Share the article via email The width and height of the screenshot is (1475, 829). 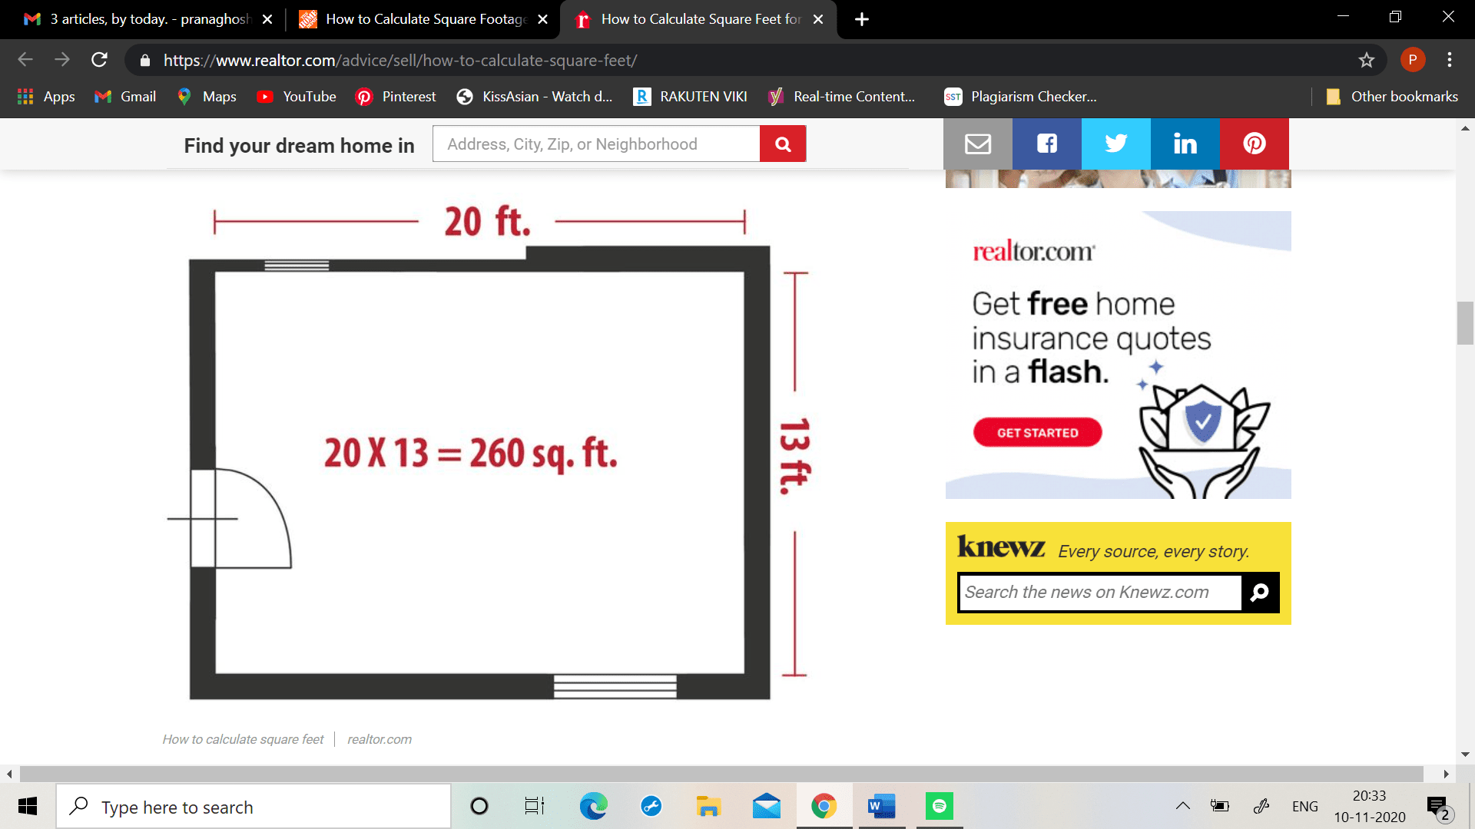pyautogui.click(x=977, y=144)
